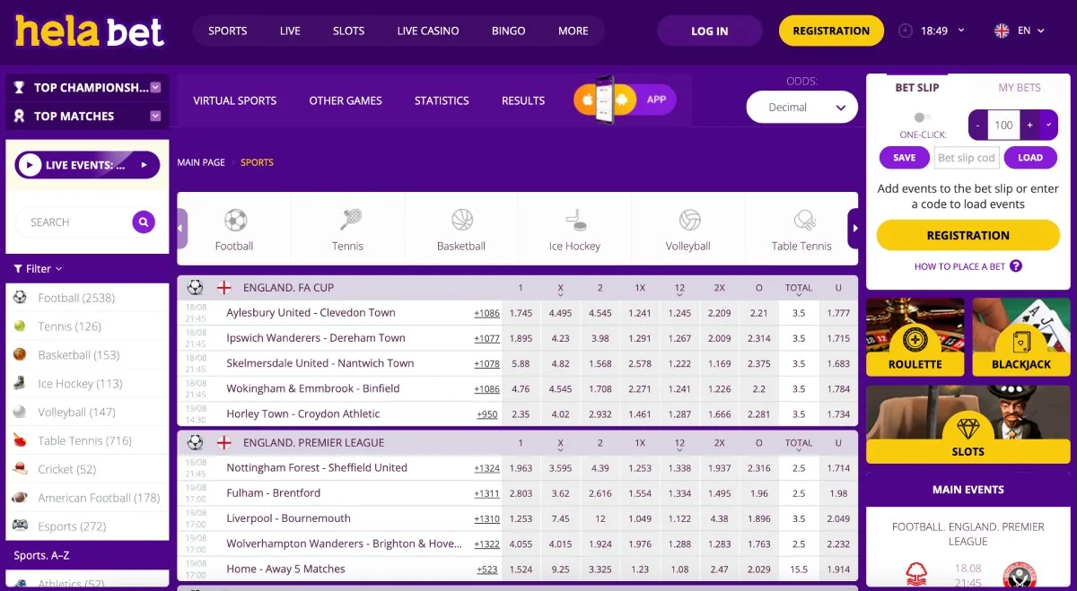Click the bet slip Registration button
Image resolution: width=1077 pixels, height=591 pixels.
[968, 235]
